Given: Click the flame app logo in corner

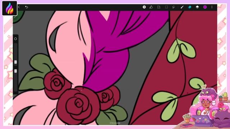Looking at the screenshot, I should point(10,8).
